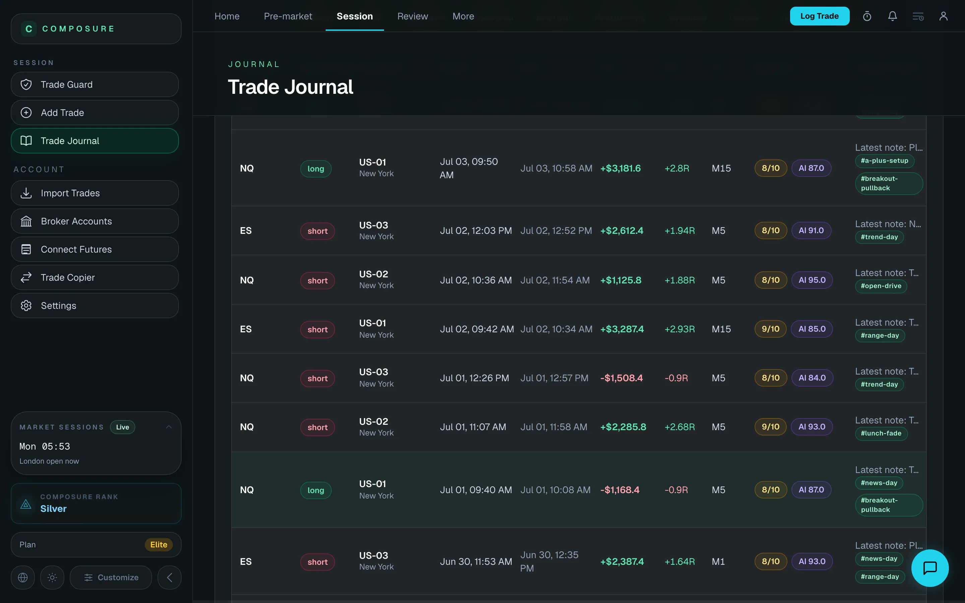Viewport: 965px width, 603px height.
Task: Go to the Home tab
Action: [227, 16]
